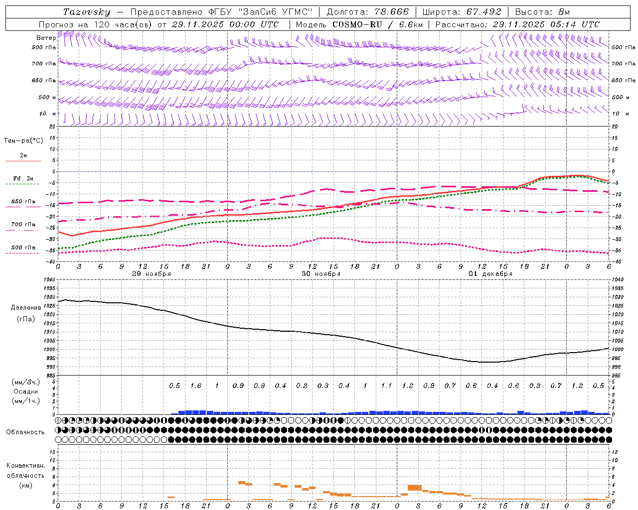This screenshot has width=638, height=510.
Task: Click the "Td 2м" dew point legend label
Action: (23, 178)
